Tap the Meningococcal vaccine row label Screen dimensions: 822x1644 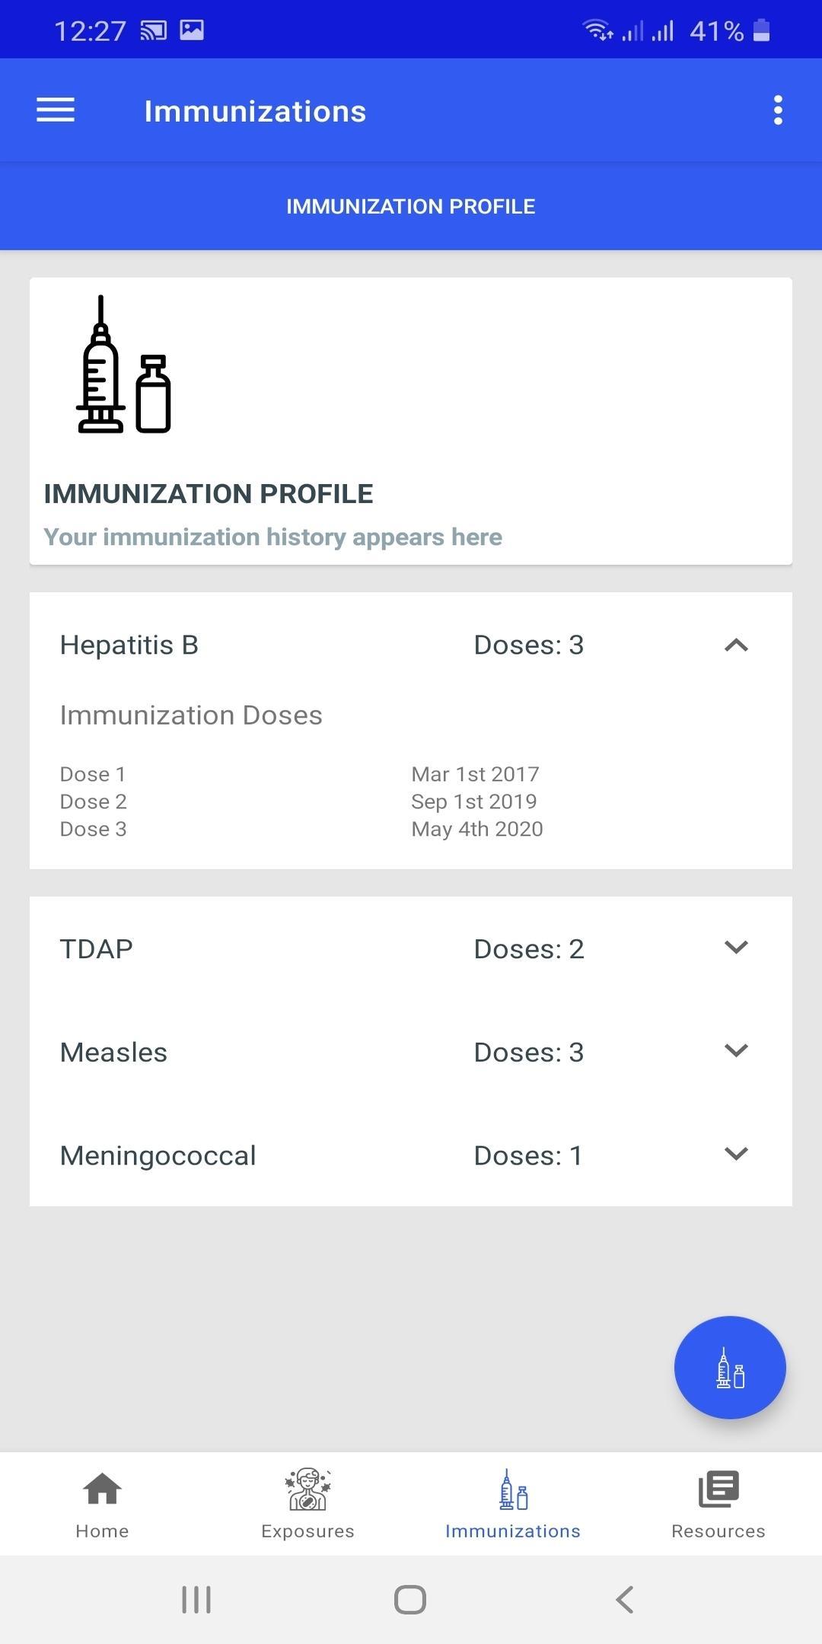(158, 1156)
